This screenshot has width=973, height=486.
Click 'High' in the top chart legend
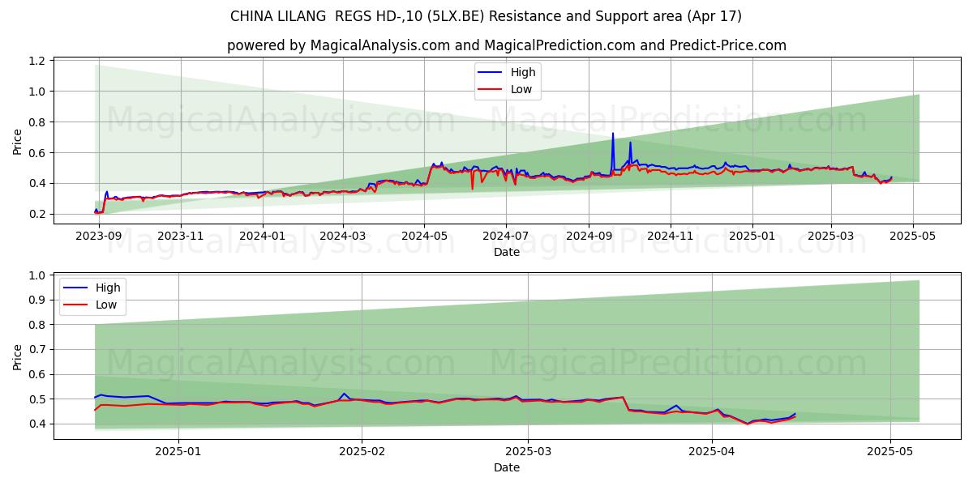[x=523, y=72]
